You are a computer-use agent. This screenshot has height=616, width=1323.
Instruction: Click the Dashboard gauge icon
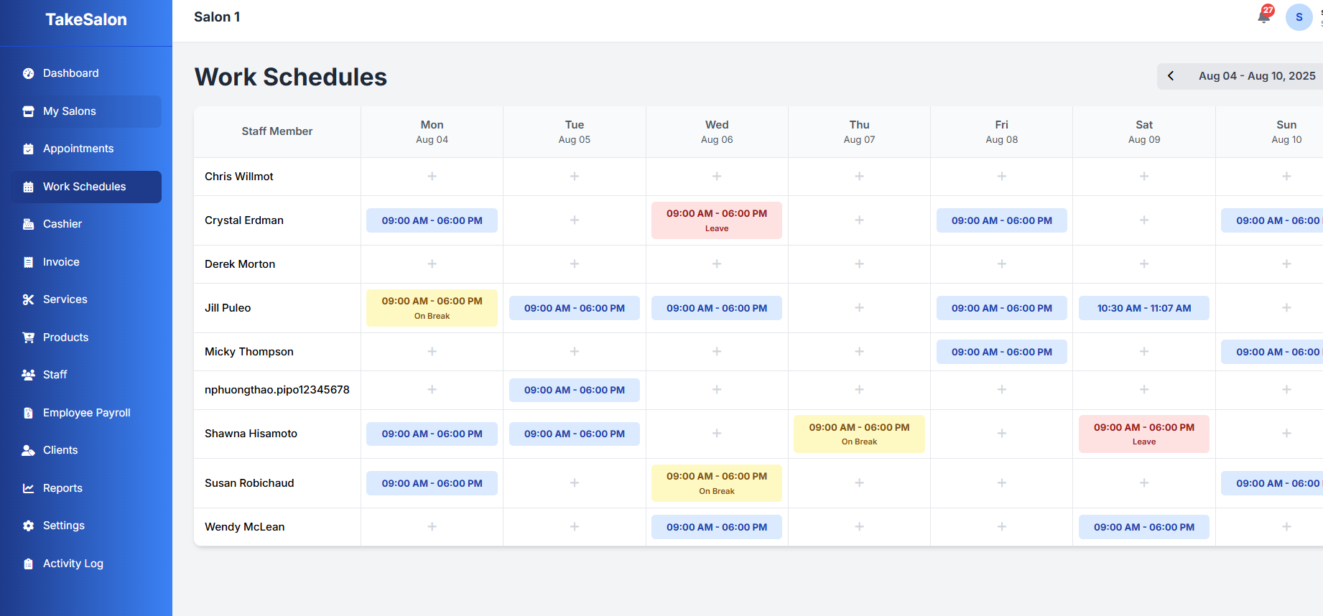pyautogui.click(x=29, y=73)
